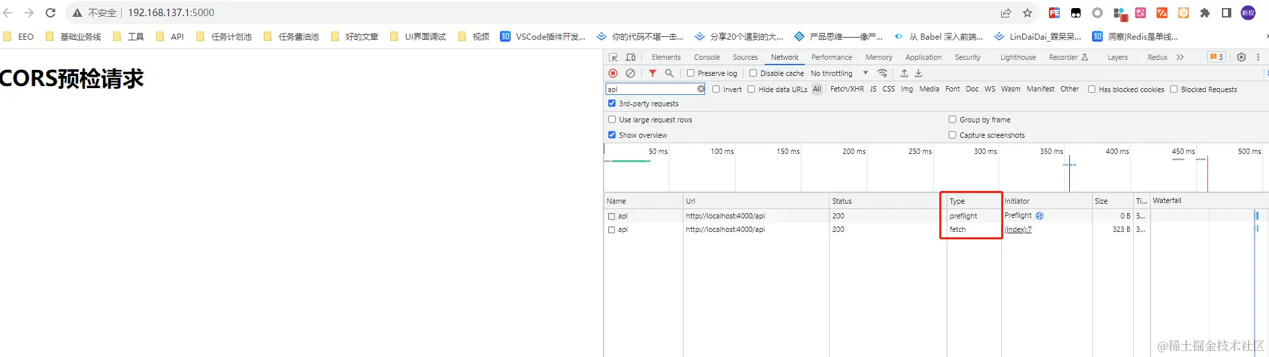1269x357 pixels.
Task: Uncheck 3rd-party requests
Action: [x=612, y=104]
